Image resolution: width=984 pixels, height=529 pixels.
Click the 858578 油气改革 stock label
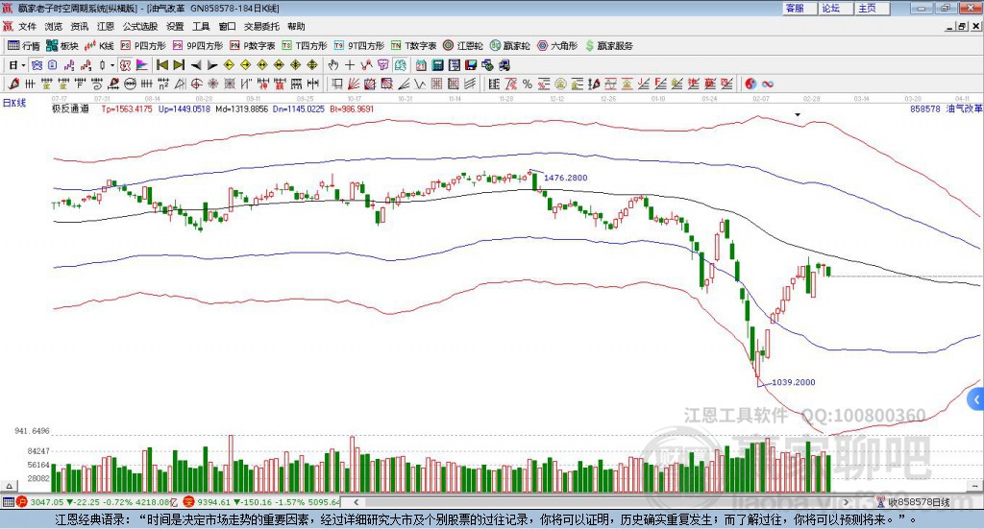(946, 109)
